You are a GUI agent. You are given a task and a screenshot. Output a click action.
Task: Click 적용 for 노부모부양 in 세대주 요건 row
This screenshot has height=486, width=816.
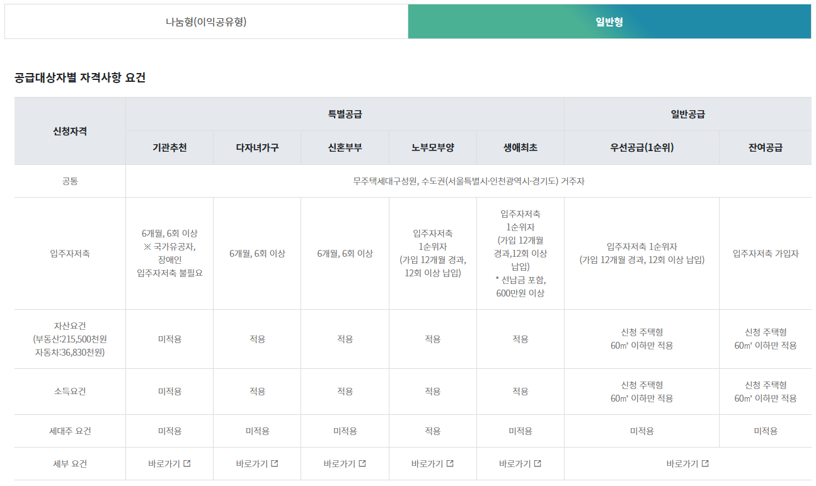[x=432, y=431]
